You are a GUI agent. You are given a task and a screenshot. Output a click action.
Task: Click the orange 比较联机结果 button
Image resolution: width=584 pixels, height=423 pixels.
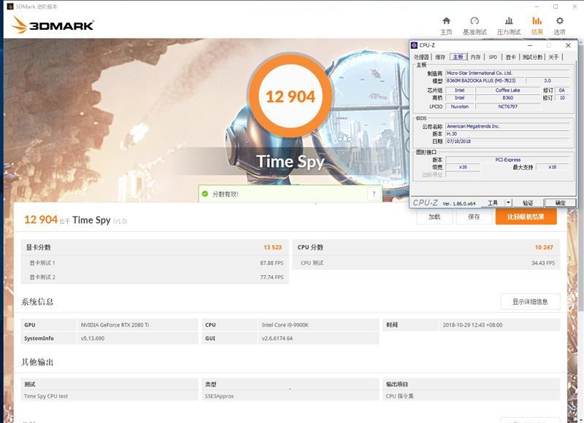526,217
